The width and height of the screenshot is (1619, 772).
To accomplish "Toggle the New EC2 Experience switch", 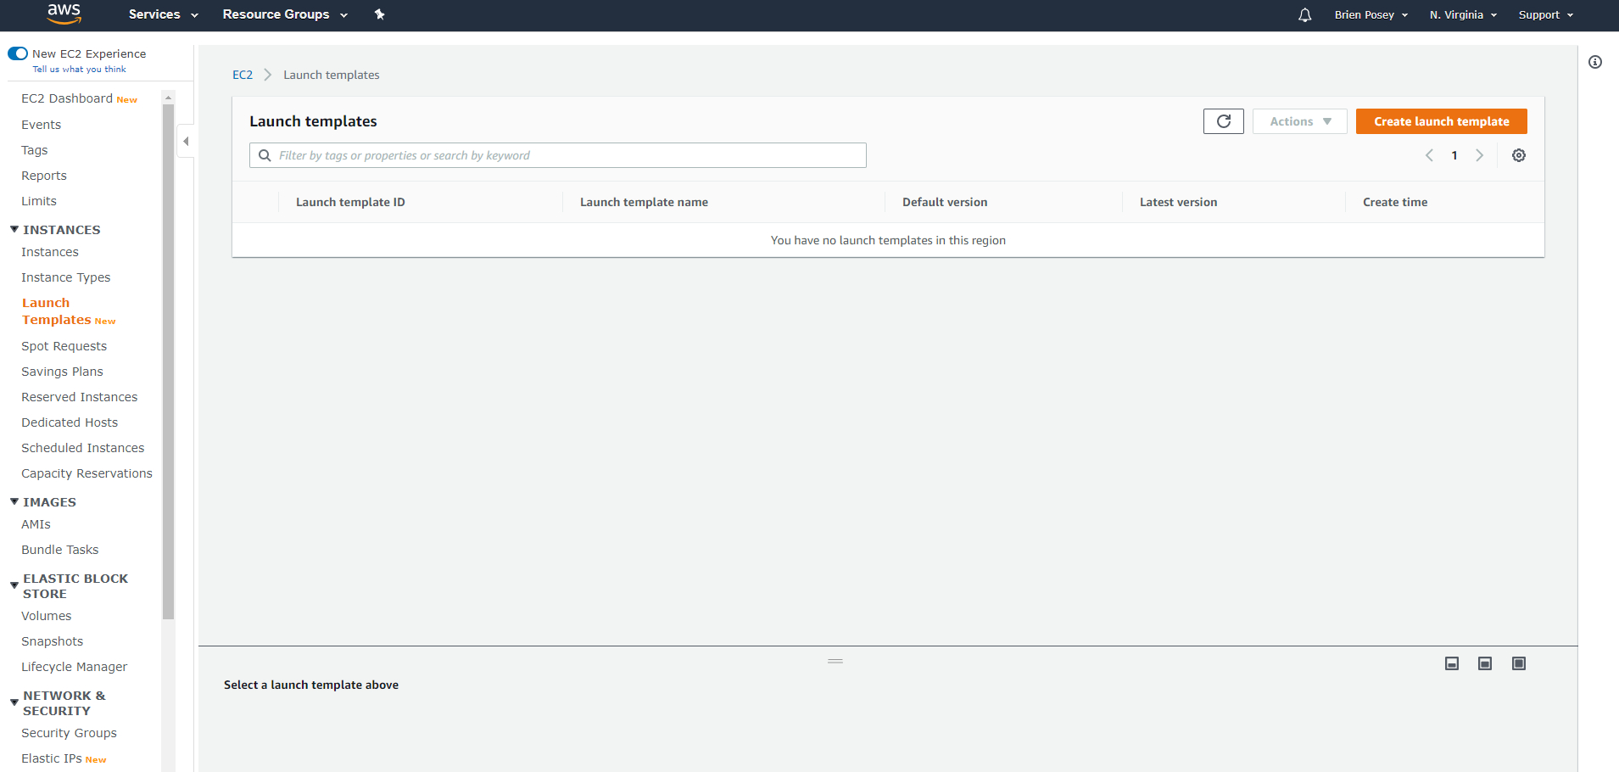I will tap(18, 53).
